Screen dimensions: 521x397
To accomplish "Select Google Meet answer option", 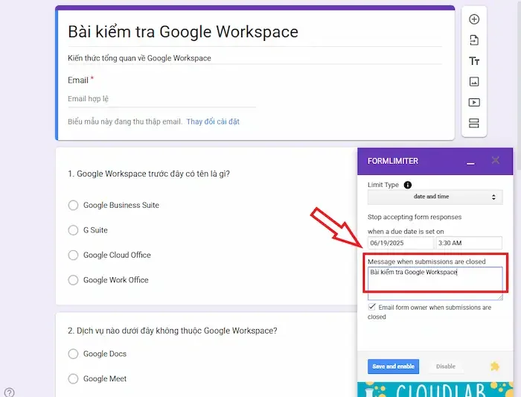I will 73,378.
